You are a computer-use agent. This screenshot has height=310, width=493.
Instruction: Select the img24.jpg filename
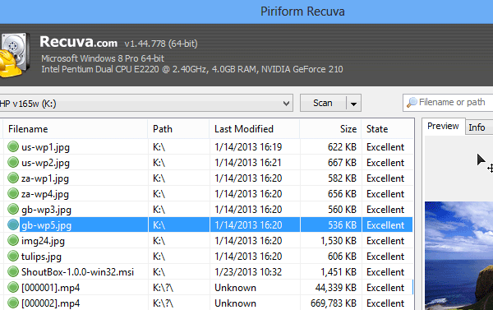[x=43, y=241]
